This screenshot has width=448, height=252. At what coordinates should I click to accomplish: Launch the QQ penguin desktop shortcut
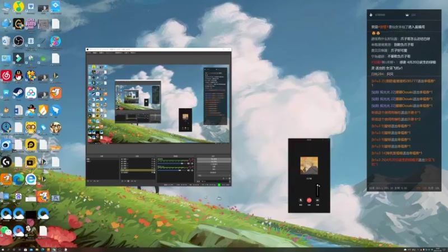coord(18,76)
